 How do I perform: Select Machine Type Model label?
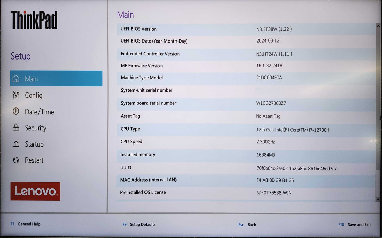(x=141, y=78)
